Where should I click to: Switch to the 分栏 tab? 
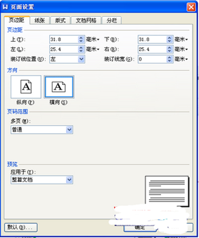pos(112,20)
